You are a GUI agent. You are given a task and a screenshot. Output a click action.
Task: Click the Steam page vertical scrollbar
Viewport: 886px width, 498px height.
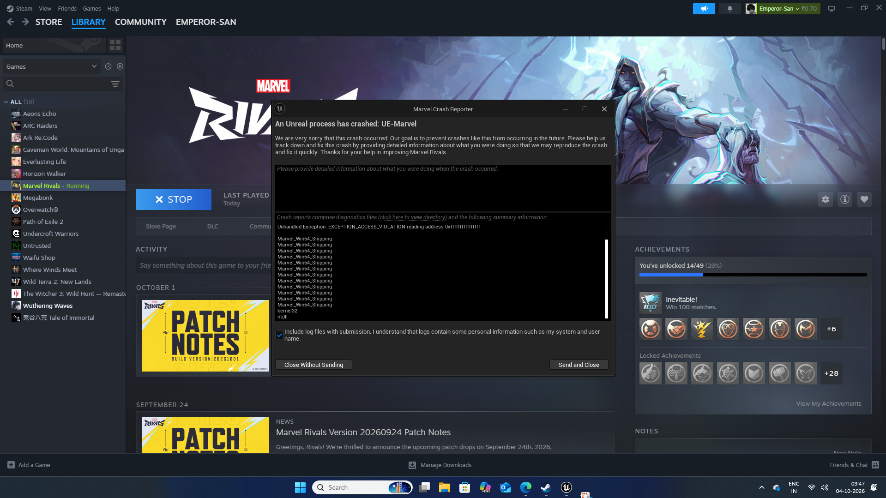coord(883,44)
